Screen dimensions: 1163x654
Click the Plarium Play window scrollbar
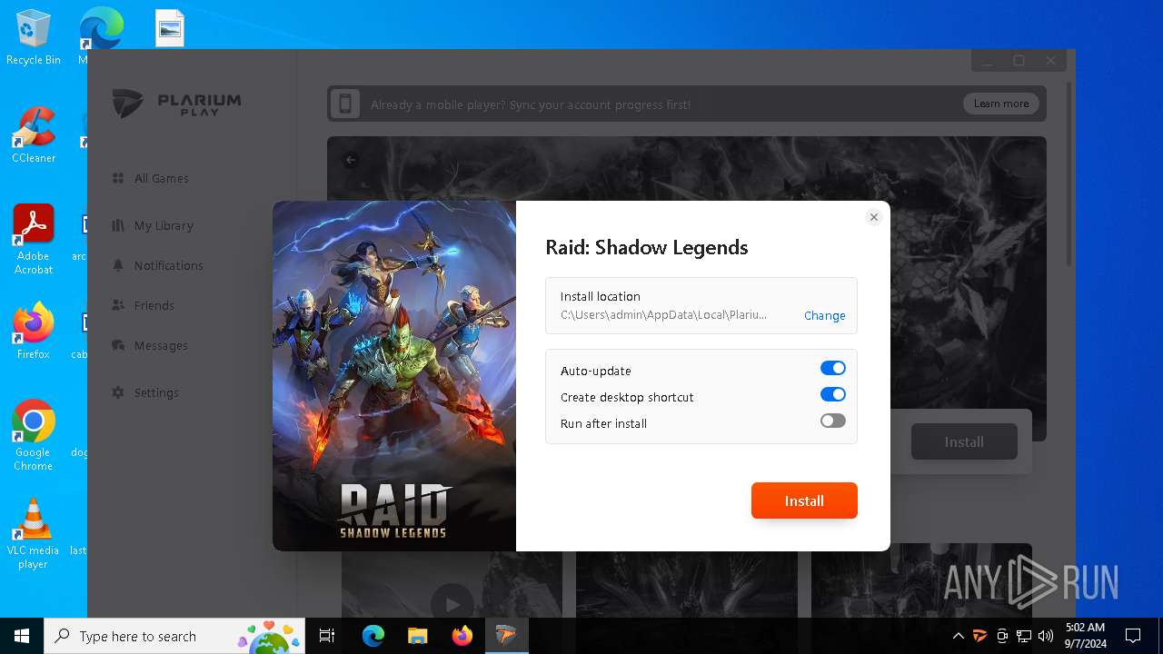[1069, 173]
